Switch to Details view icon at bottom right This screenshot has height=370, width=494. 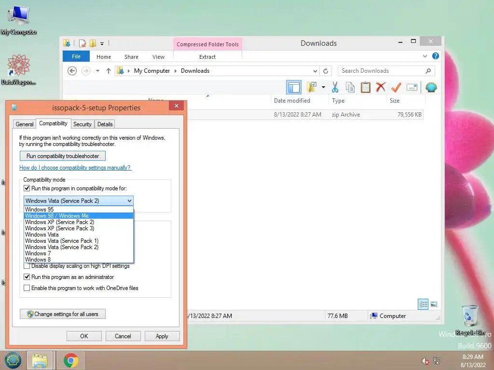(423, 304)
